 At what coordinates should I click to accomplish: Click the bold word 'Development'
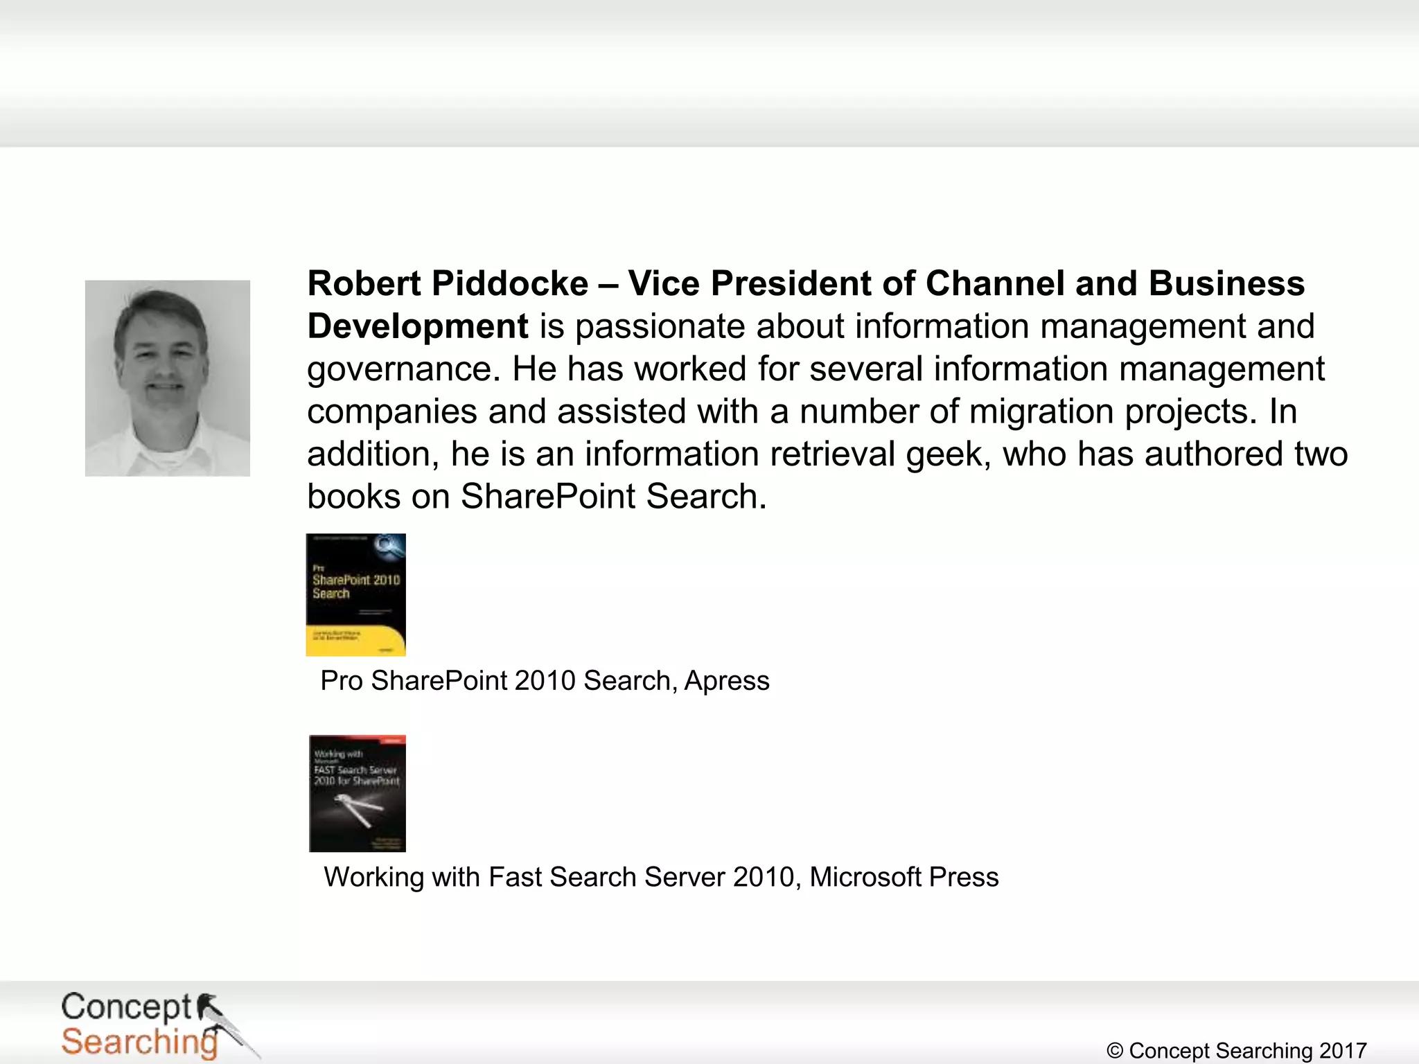coord(418,326)
